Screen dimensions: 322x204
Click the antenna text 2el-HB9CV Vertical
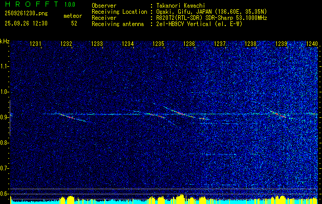point(184,24)
